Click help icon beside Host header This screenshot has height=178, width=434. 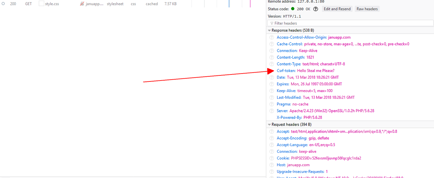(x=272, y=165)
